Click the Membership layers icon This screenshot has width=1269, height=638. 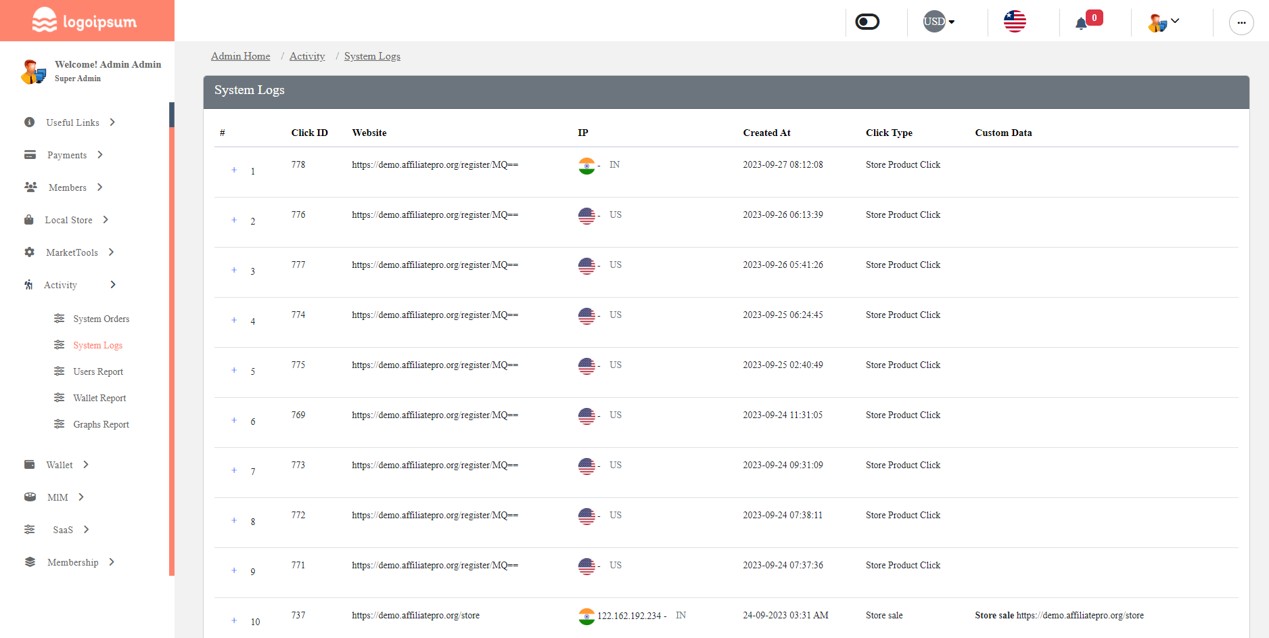[x=30, y=562]
